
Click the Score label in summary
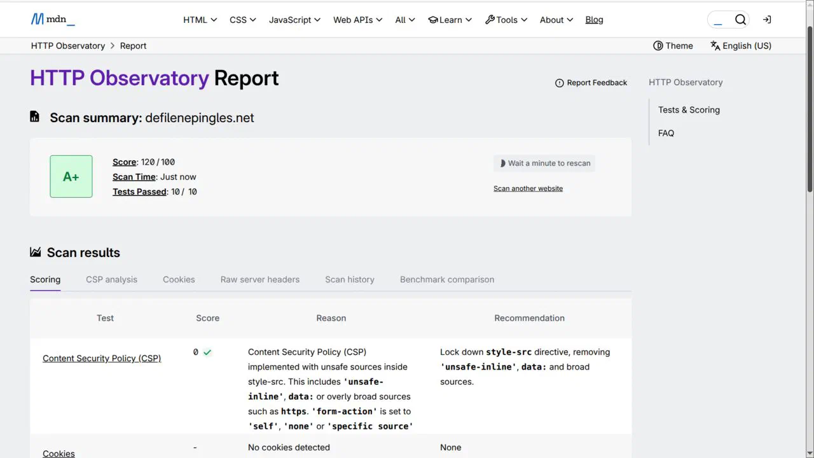124,162
